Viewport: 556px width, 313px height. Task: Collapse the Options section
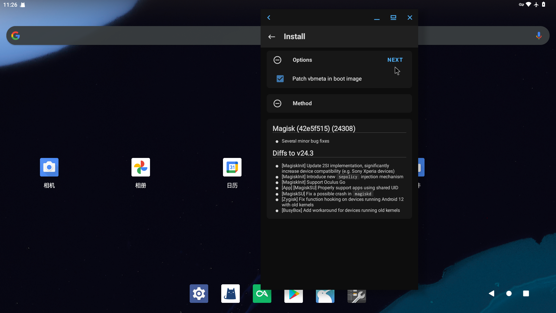[x=277, y=60]
